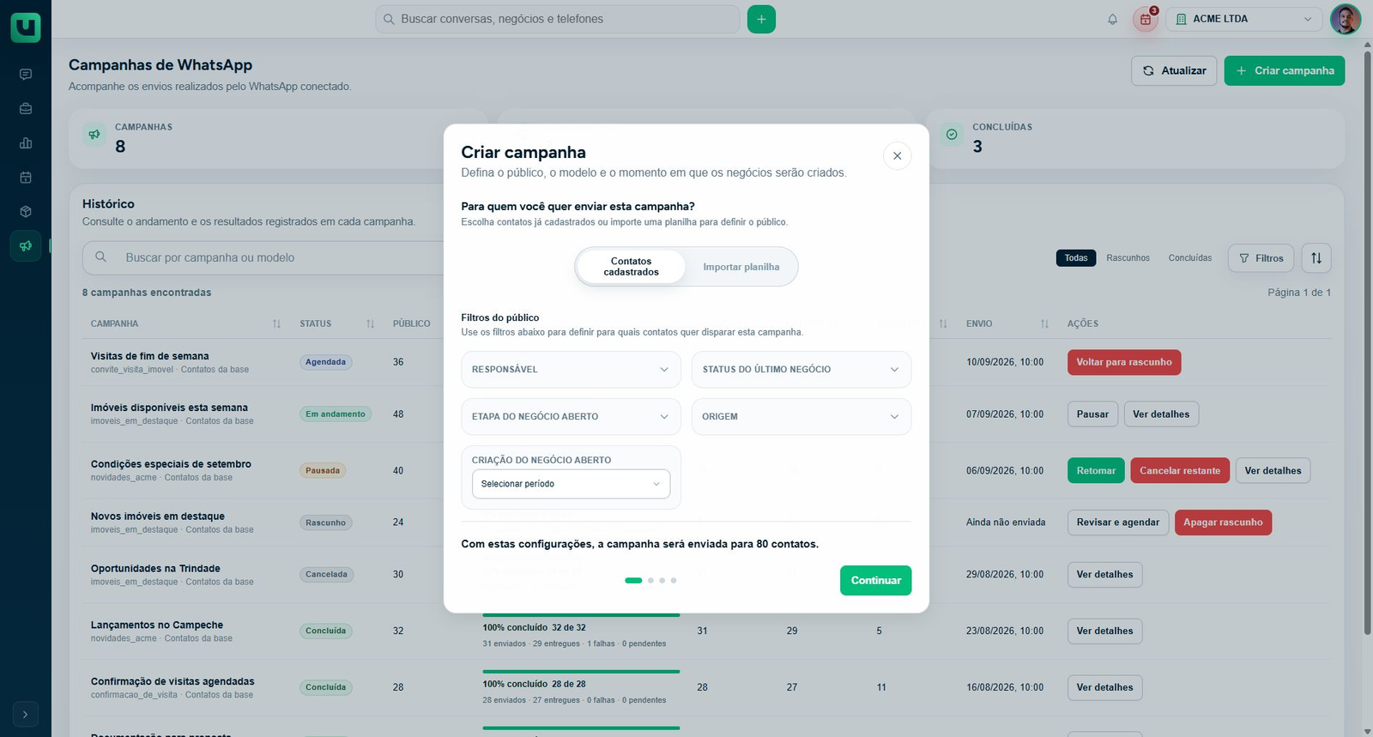The height and width of the screenshot is (737, 1373).
Task: Expand the sidebar with the arrow button
Action: (x=26, y=714)
